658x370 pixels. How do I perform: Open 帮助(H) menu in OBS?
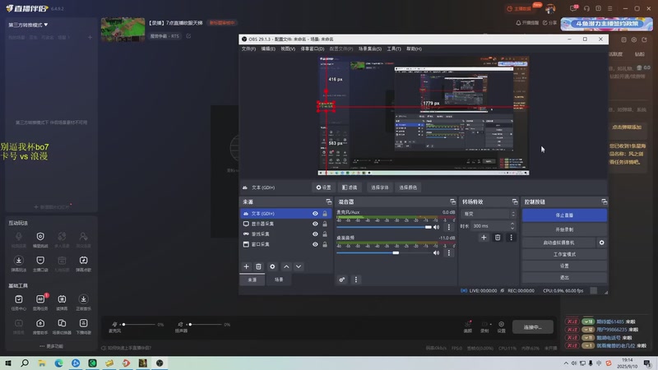[x=414, y=49]
